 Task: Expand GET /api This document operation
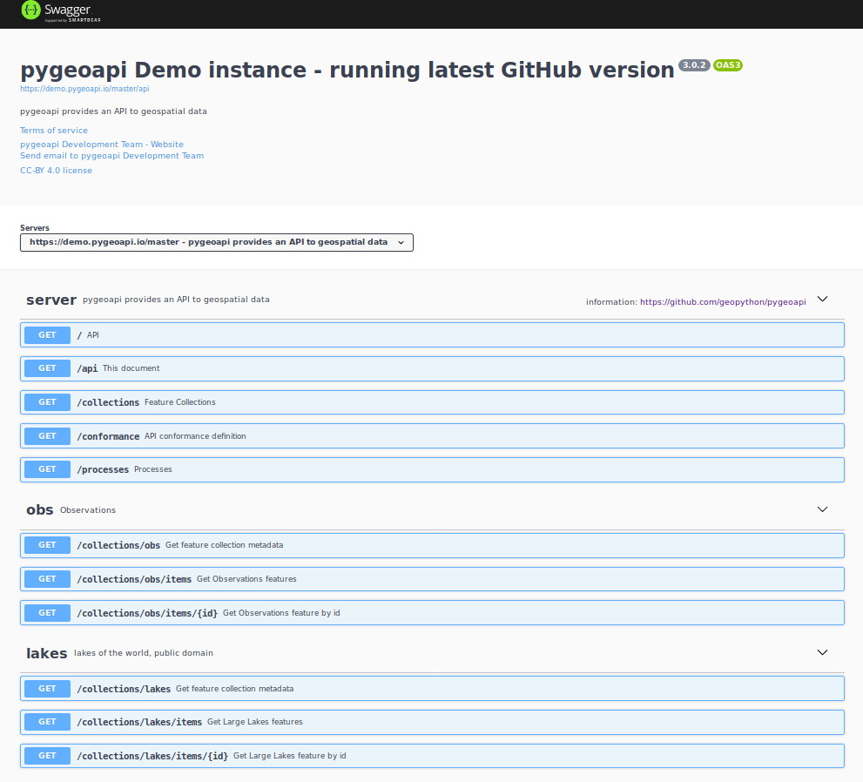click(432, 368)
